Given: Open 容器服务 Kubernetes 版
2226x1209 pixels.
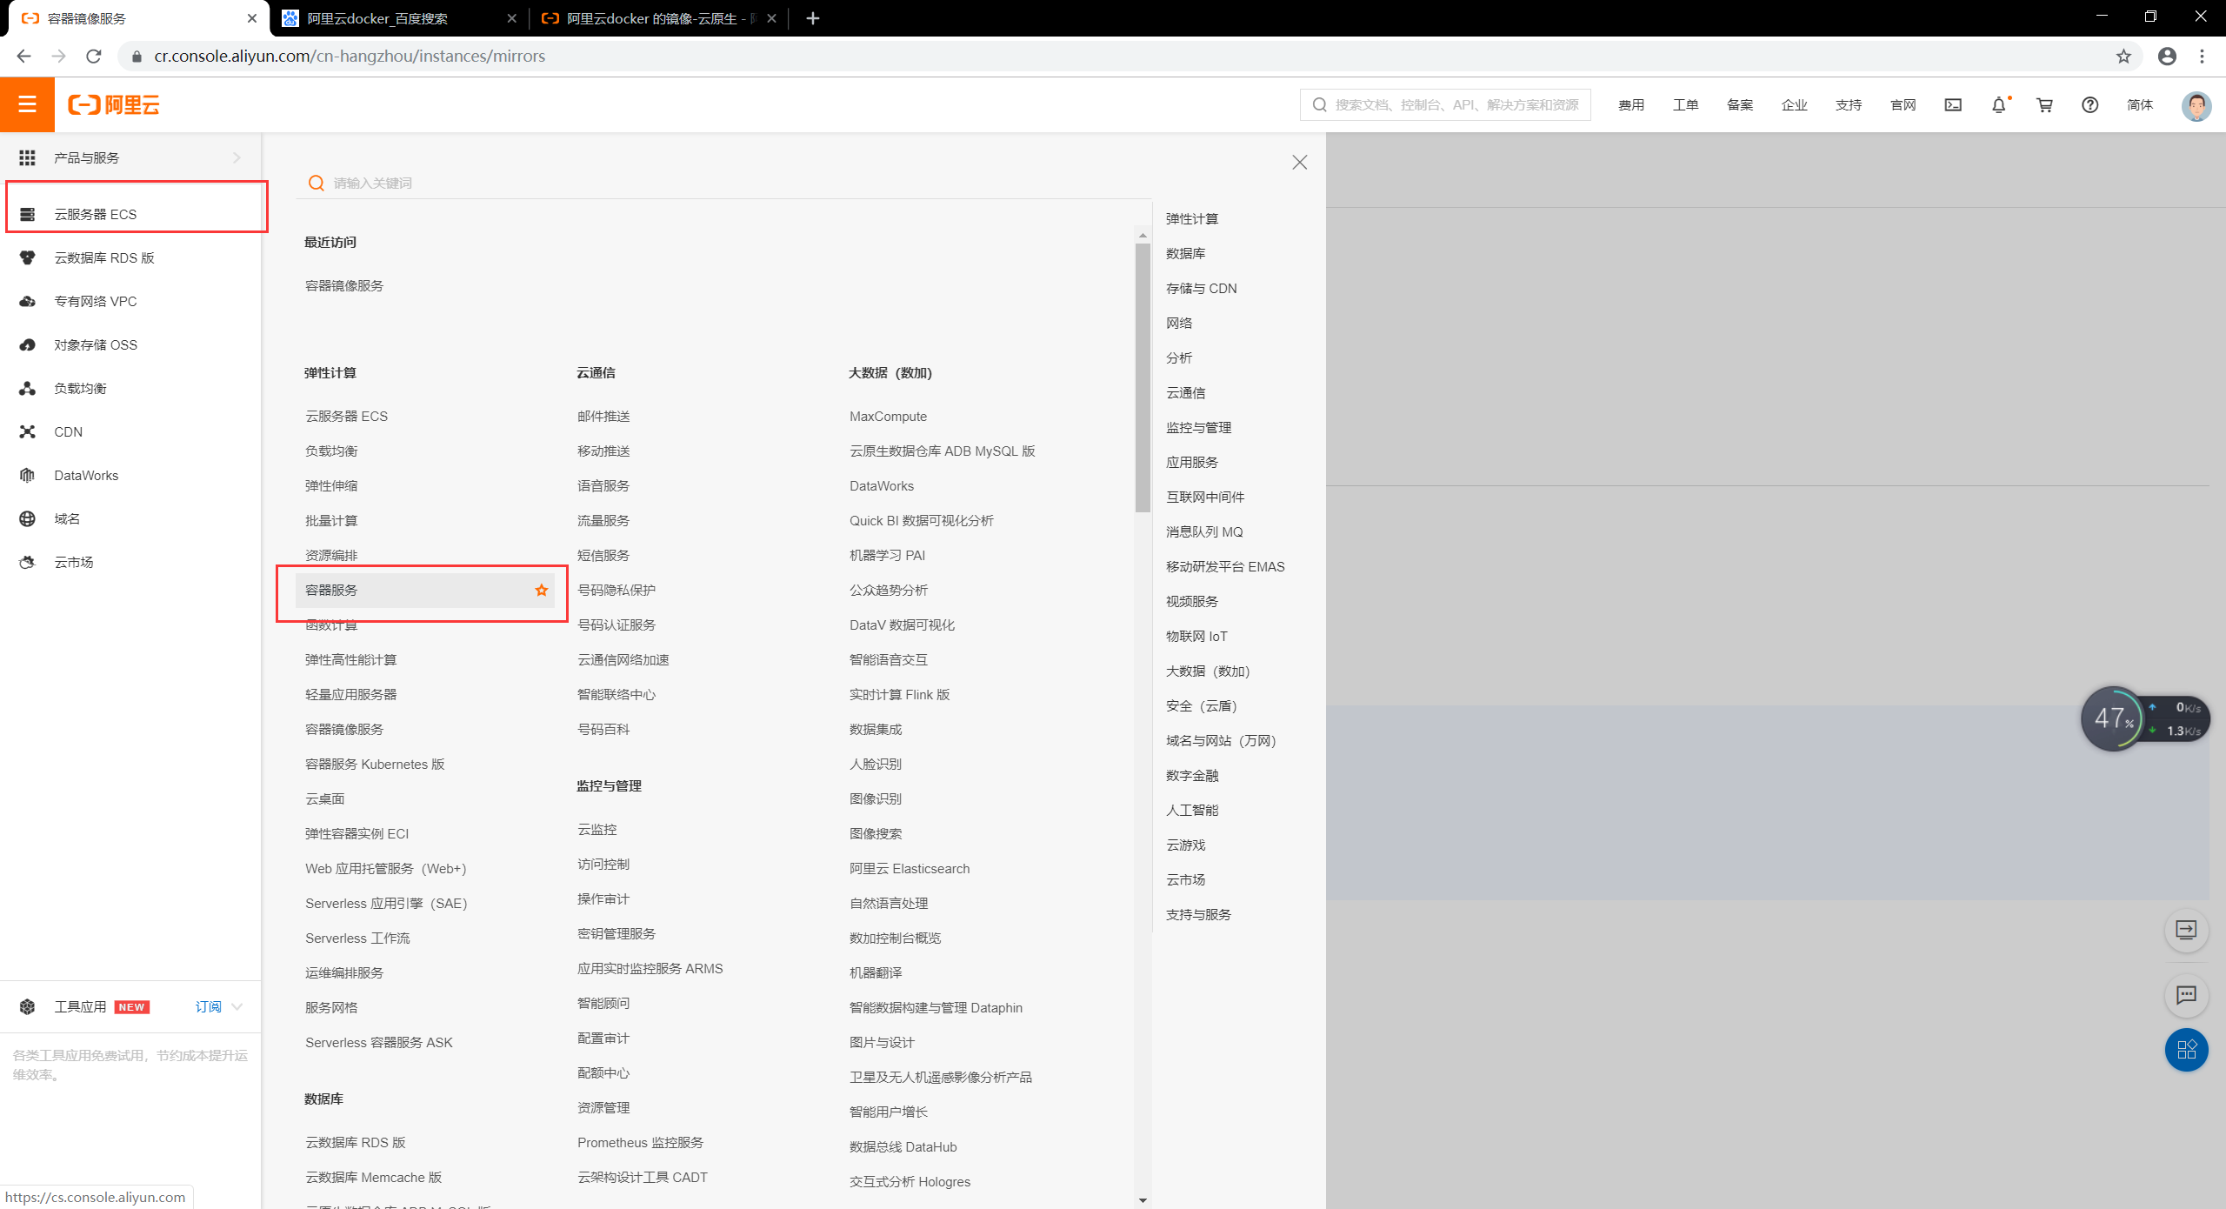Looking at the screenshot, I should click(375, 764).
